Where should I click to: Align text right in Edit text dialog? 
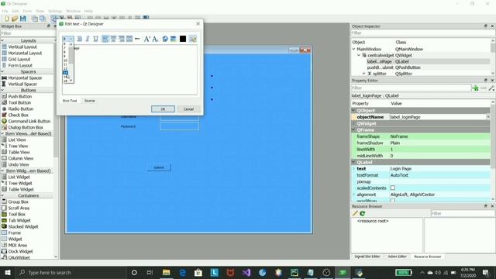[121, 39]
